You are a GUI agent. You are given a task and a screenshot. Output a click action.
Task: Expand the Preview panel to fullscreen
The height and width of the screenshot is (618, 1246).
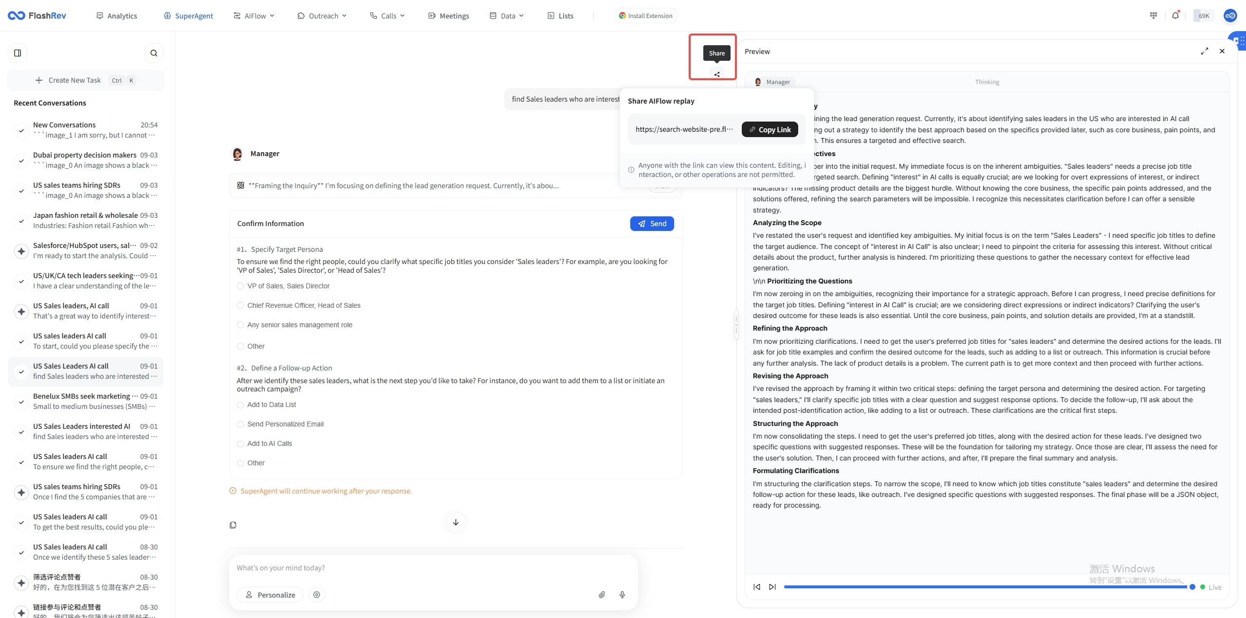point(1205,51)
